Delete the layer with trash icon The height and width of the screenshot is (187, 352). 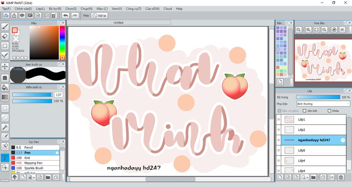(341, 177)
